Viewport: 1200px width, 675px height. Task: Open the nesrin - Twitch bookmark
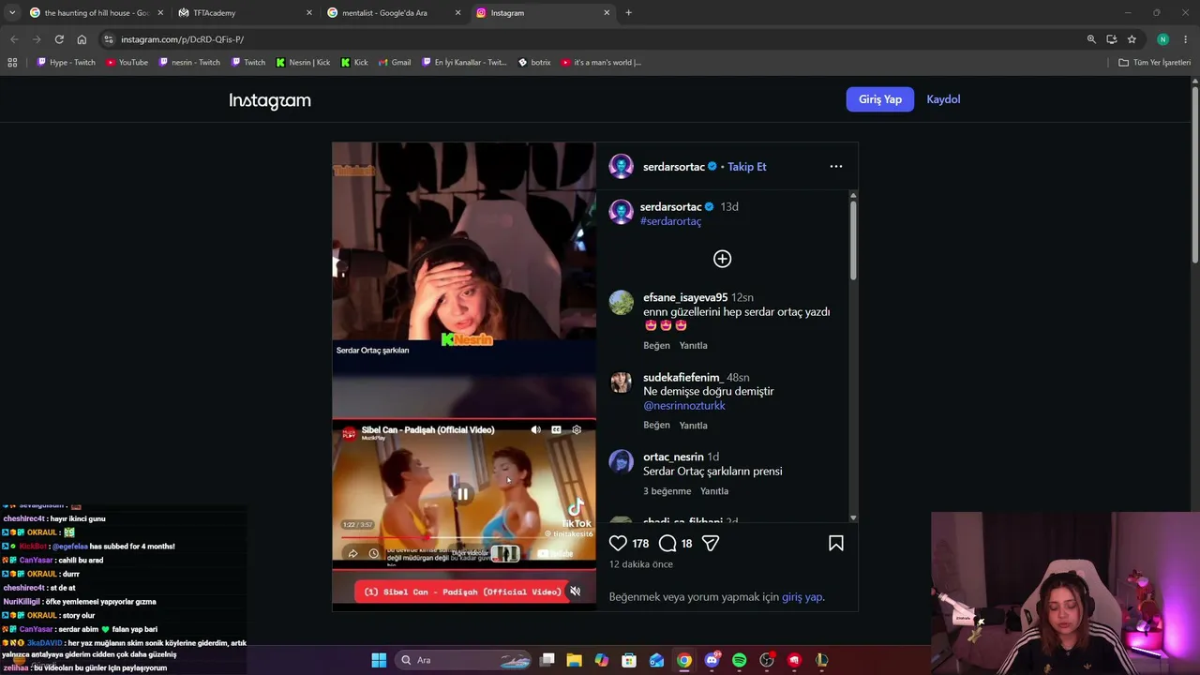[189, 63]
